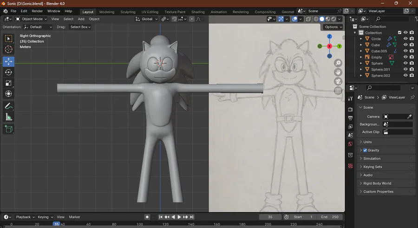Viewport: 418px width, 228px height.
Task: Select the Move tool
Action: coord(8,61)
